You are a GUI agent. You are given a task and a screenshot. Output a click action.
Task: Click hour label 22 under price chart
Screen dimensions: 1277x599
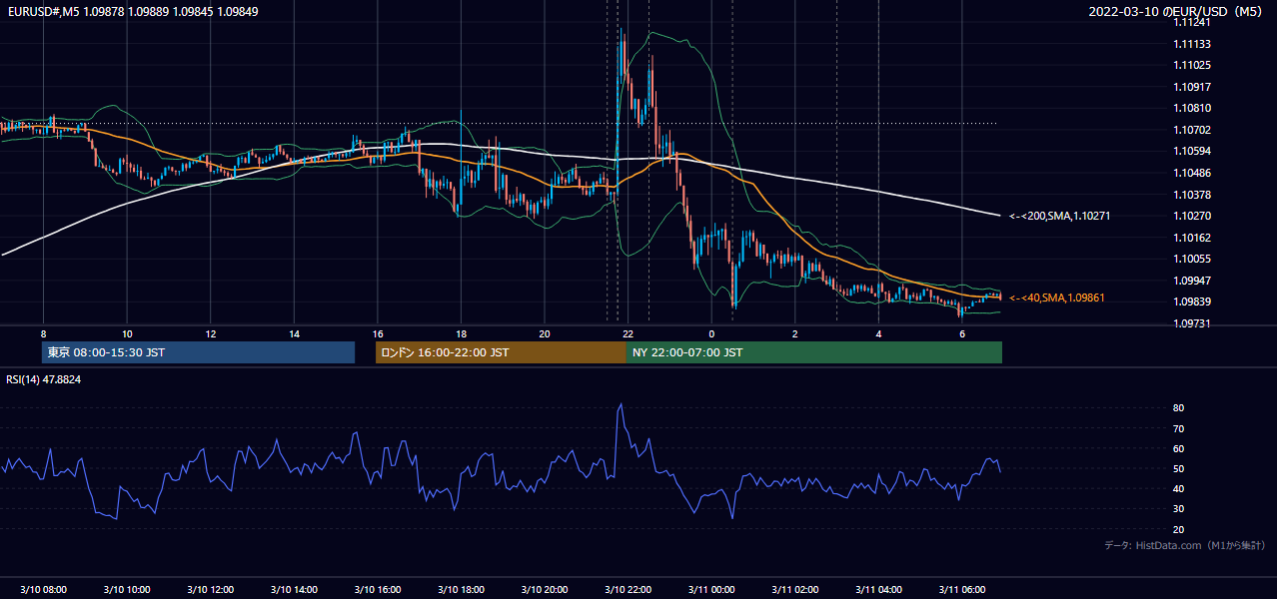tap(628, 333)
